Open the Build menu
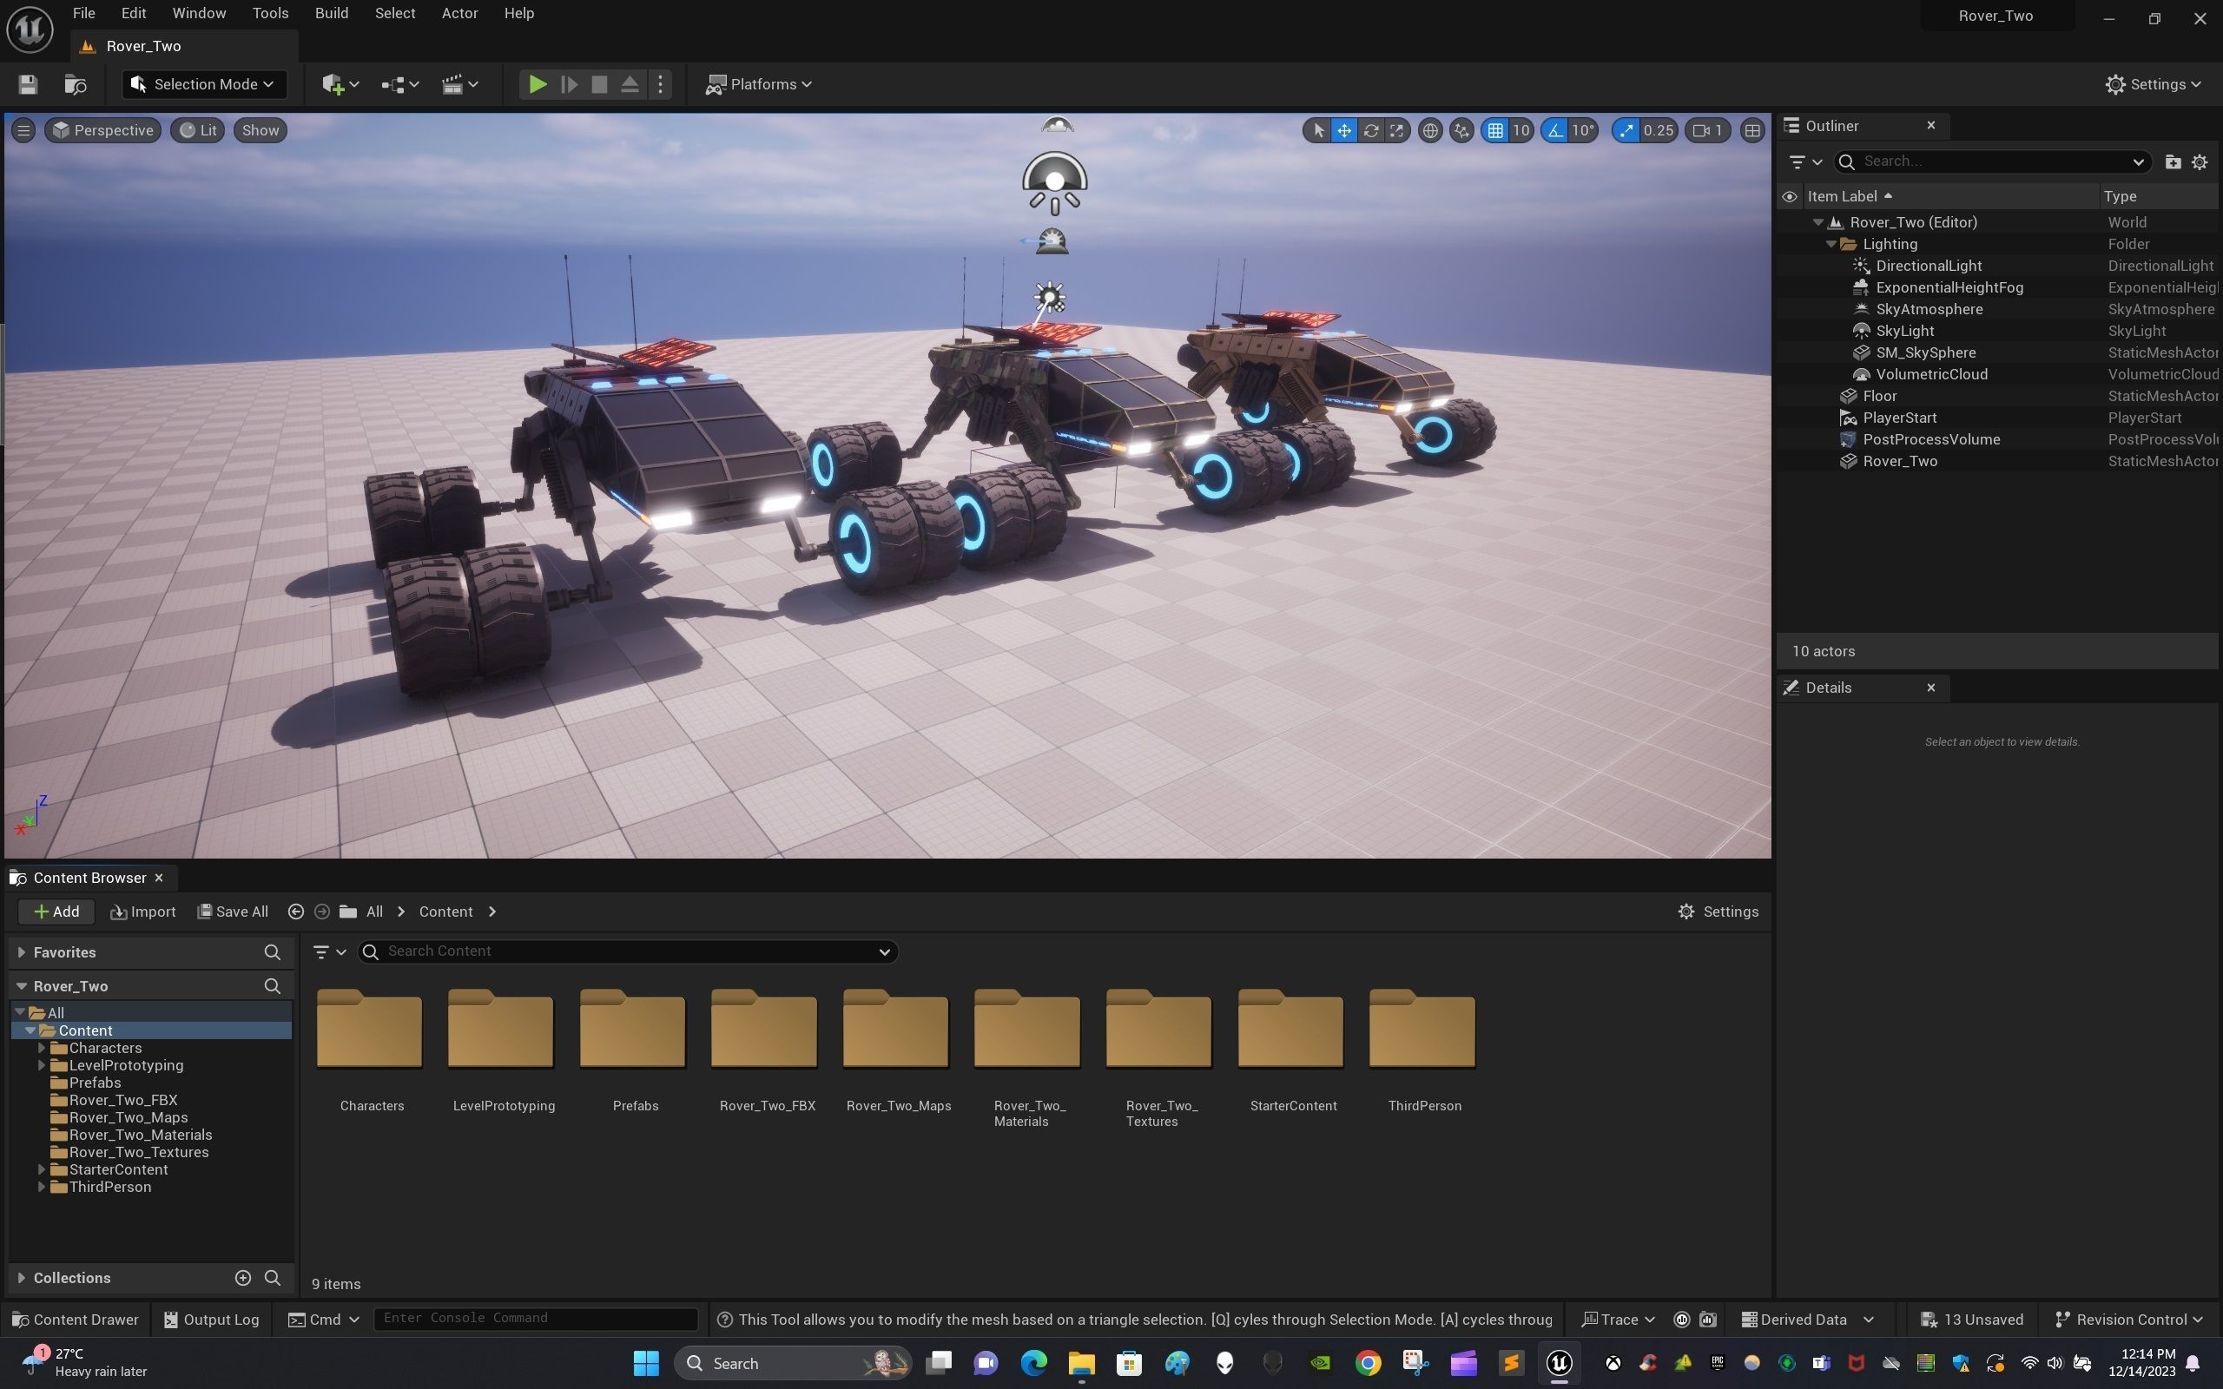 [x=331, y=13]
